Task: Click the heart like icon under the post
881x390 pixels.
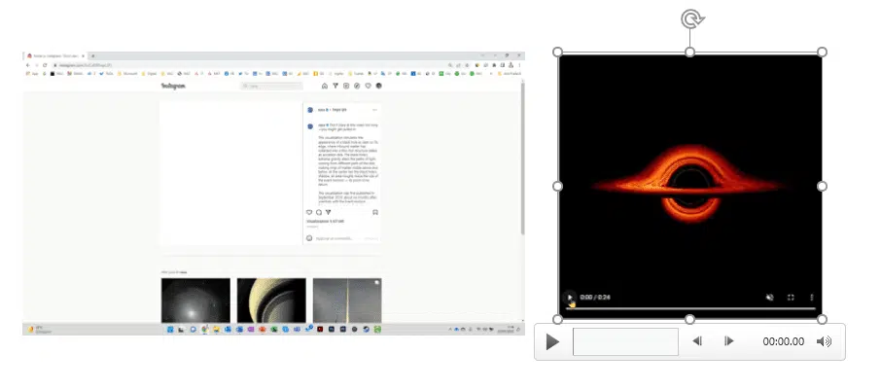Action: 309,212
